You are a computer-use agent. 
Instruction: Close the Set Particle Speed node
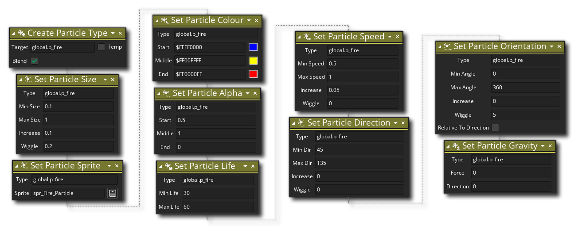pyautogui.click(x=397, y=37)
